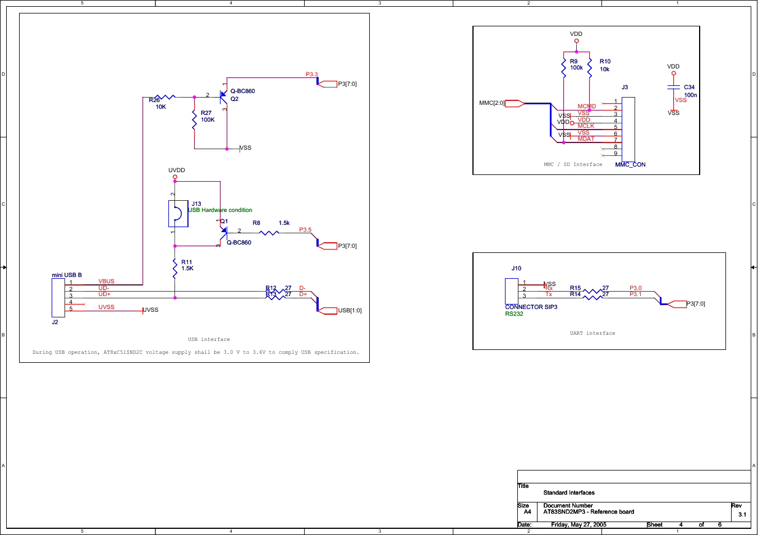Viewport: 758px width, 535px height.
Task: Select the J13 jumper symbol
Action: [178, 214]
